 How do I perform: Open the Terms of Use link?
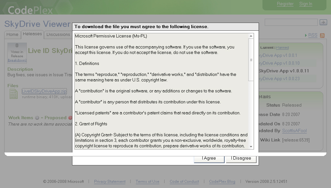(x=147, y=182)
